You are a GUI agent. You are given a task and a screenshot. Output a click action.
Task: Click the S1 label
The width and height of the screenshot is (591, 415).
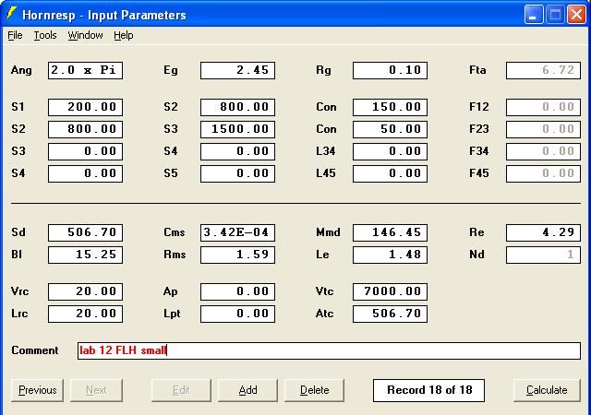(x=18, y=107)
